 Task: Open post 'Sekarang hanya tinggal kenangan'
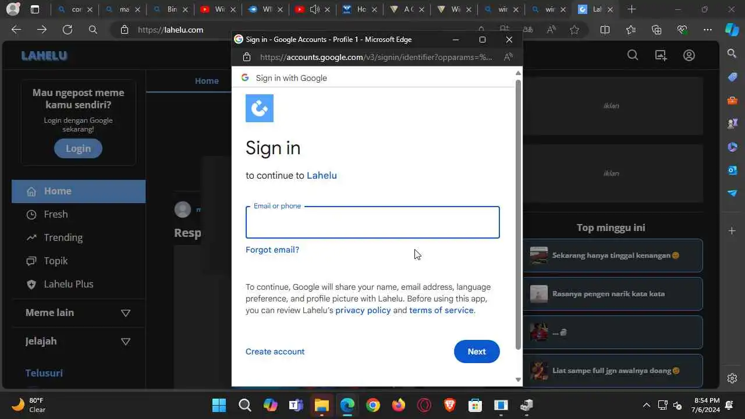tap(613, 255)
